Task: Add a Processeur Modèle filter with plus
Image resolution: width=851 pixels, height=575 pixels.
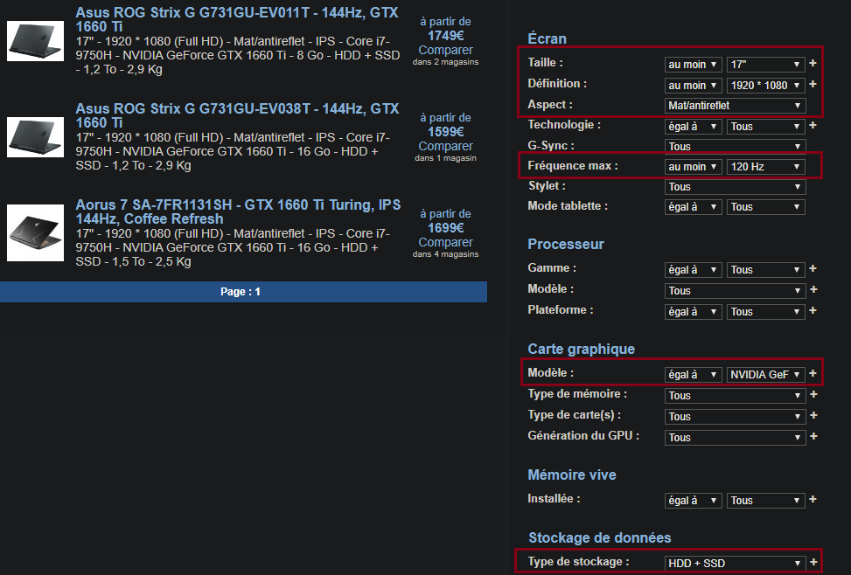Action: (x=813, y=289)
